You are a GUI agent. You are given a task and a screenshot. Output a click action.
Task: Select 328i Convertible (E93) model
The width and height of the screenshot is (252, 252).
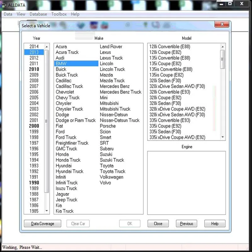[169, 92]
